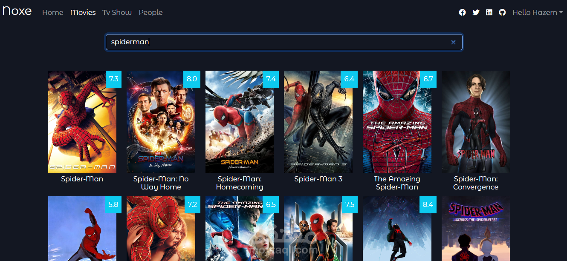Focus the spiderman search input

(x=284, y=42)
